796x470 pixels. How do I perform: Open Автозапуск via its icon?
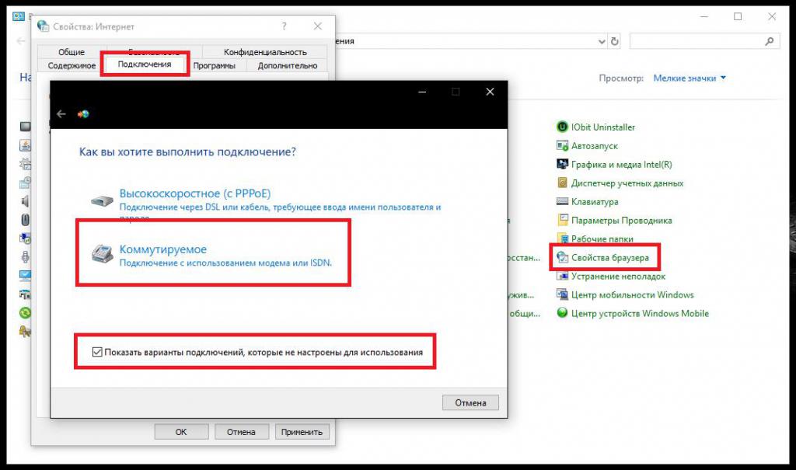point(562,146)
